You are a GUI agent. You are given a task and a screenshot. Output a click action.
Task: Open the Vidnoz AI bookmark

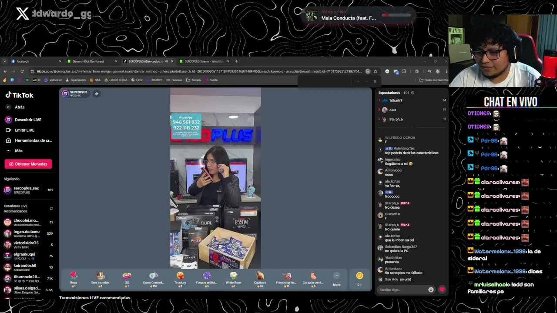(53, 80)
